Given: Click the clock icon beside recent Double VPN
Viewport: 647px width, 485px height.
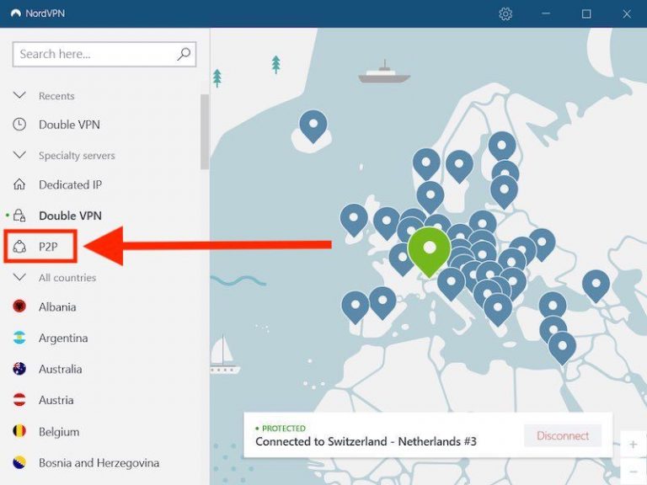Looking at the screenshot, I should [19, 125].
